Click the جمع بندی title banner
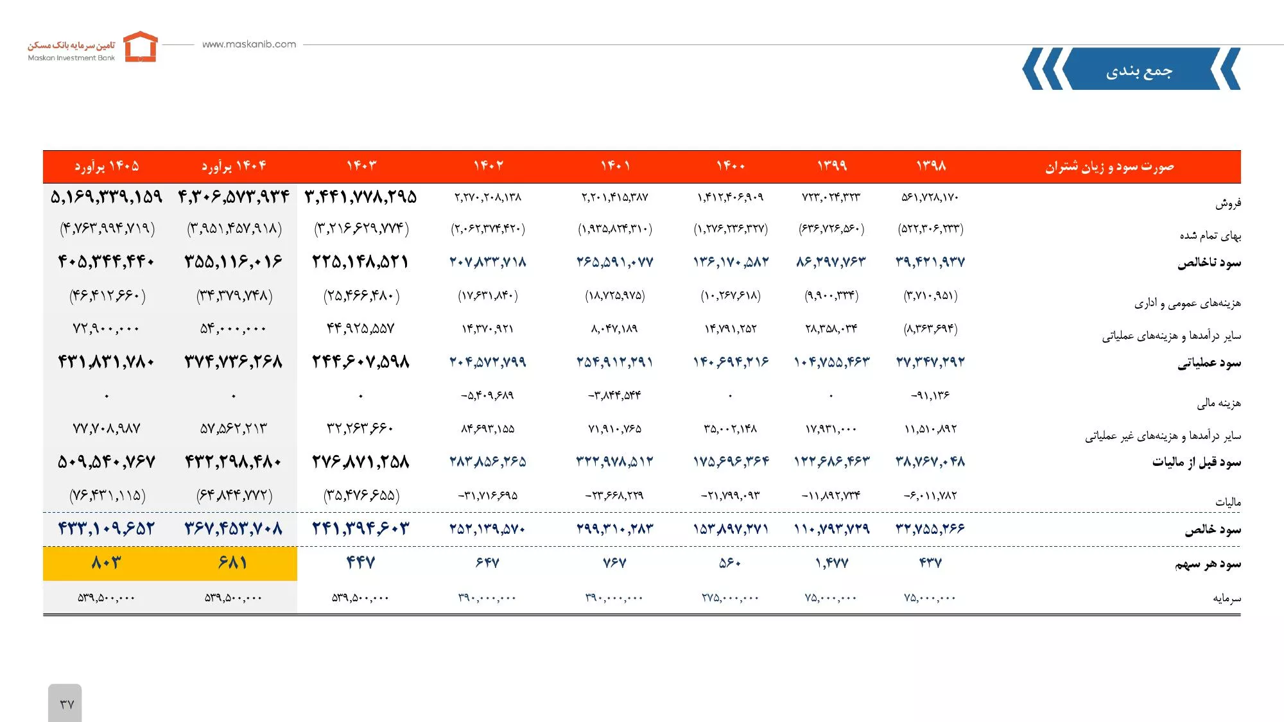 (x=1139, y=69)
